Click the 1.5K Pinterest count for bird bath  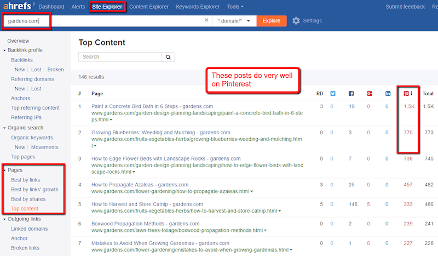tap(409, 106)
